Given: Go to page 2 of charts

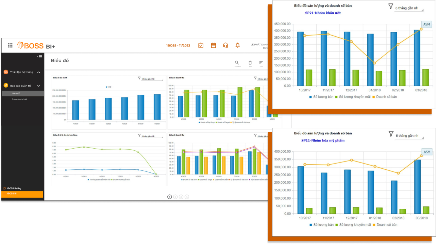Looking at the screenshot, I should 175,197.
